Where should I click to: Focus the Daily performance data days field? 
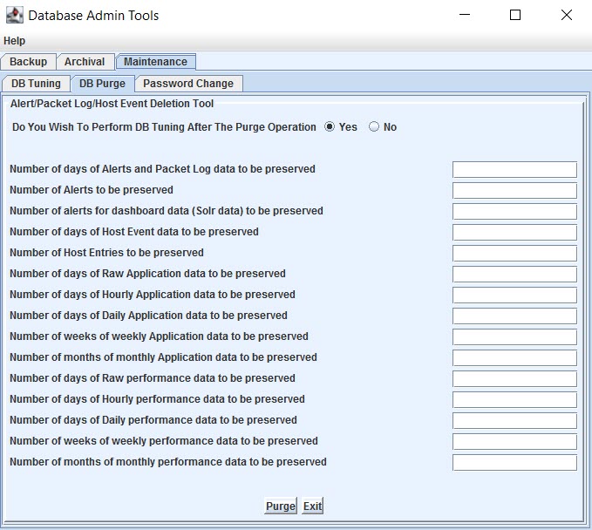tap(514, 420)
